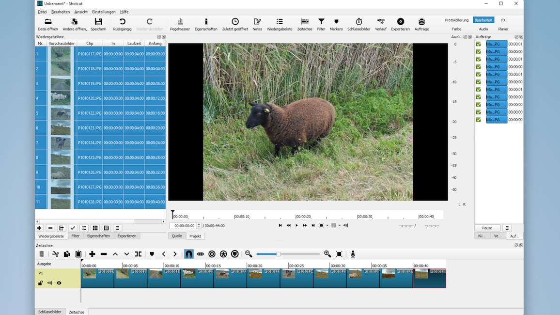Image resolution: width=560 pixels, height=315 pixels.
Task: Click current timecode input field
Action: pyautogui.click(x=184, y=226)
